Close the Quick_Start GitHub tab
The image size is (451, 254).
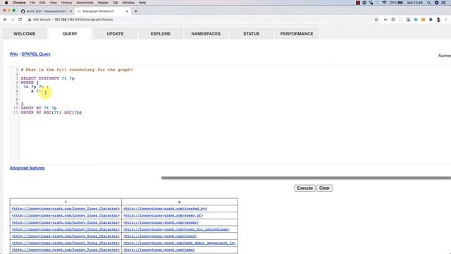point(70,11)
